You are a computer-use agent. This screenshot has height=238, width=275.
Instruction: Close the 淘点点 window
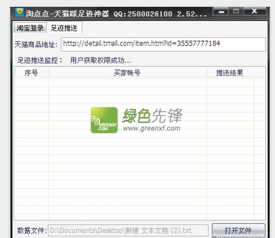(255, 11)
